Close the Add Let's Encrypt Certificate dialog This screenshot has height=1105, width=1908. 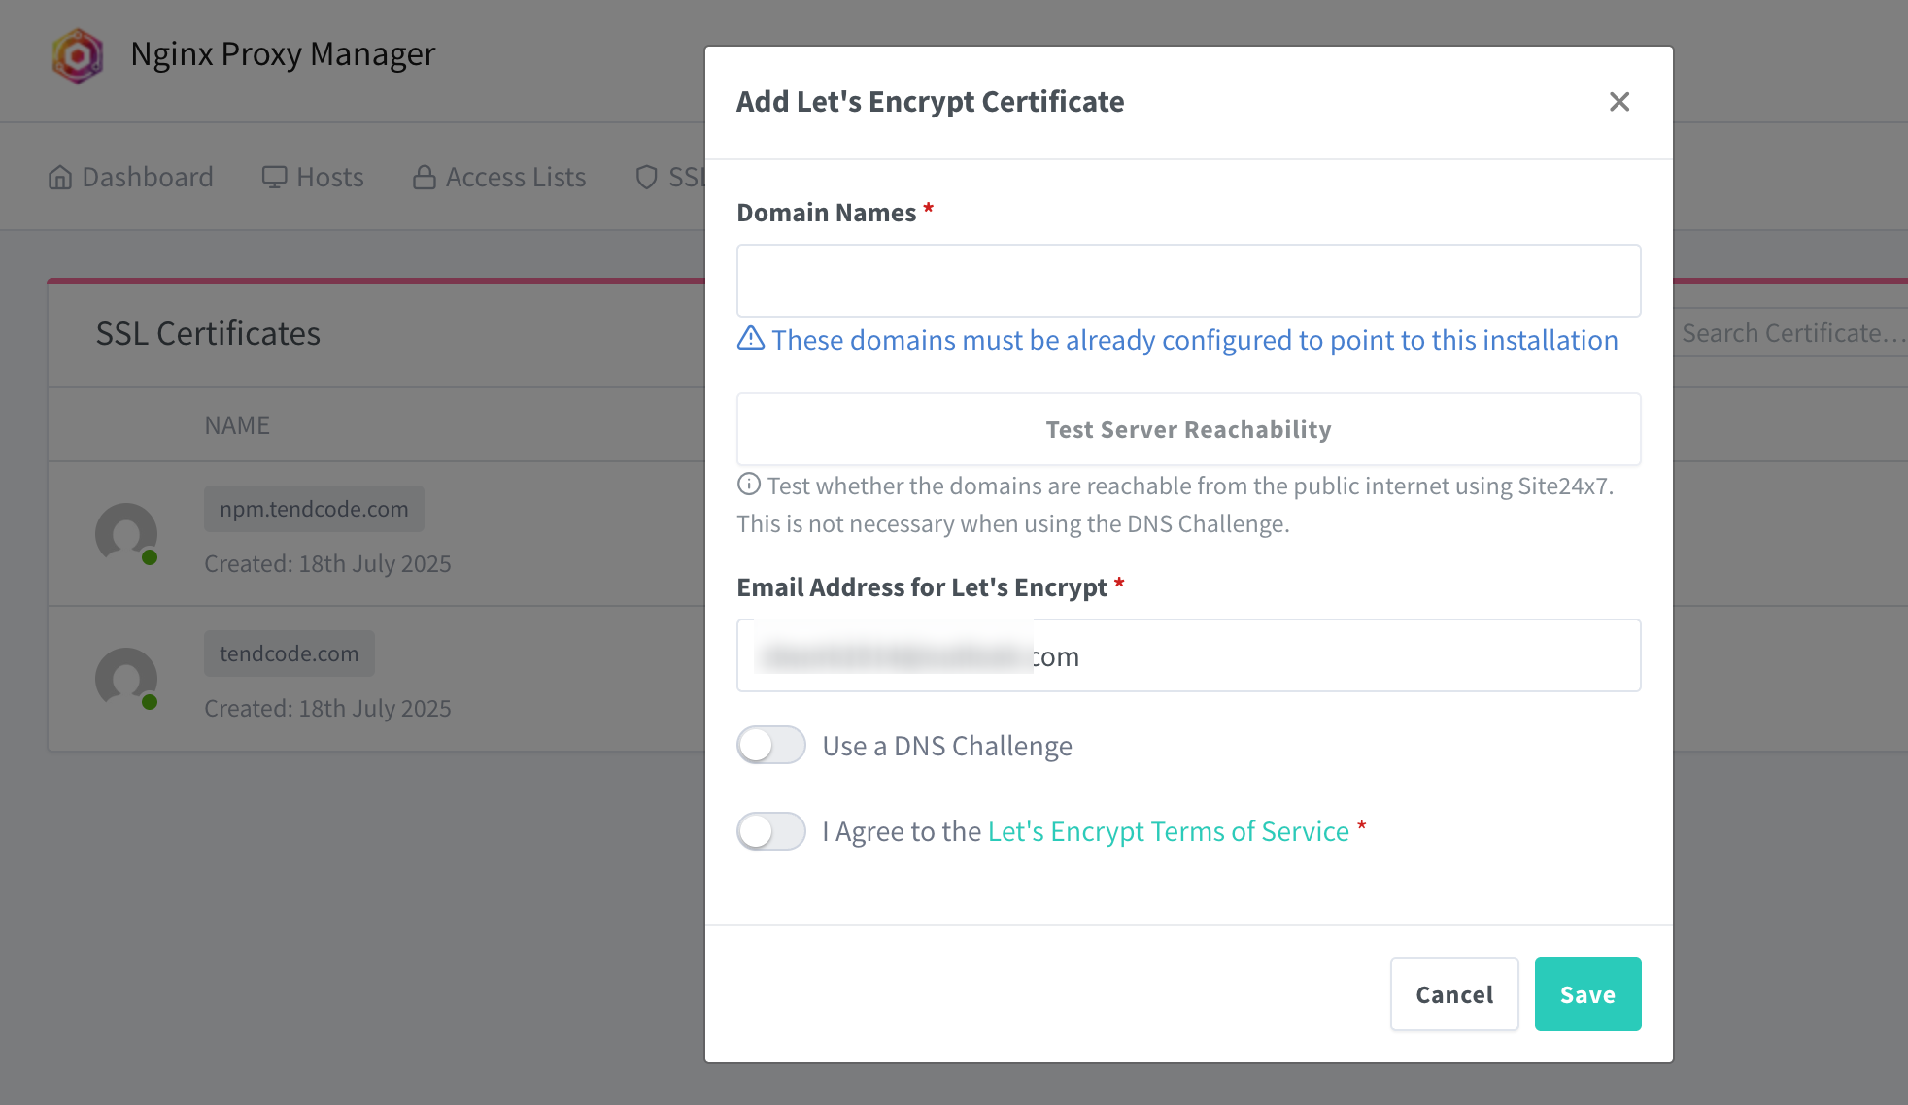tap(1618, 102)
